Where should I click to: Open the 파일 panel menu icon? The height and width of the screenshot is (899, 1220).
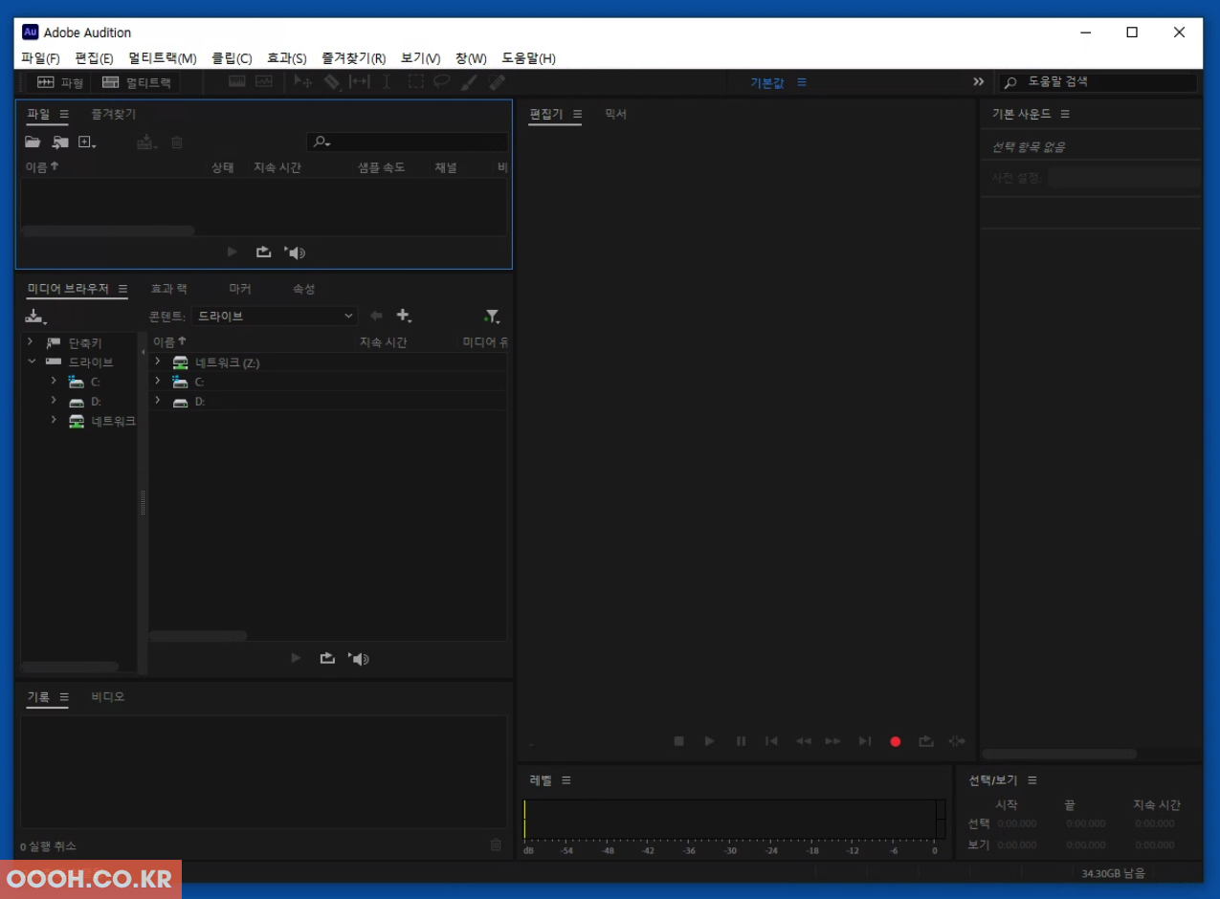pos(64,114)
